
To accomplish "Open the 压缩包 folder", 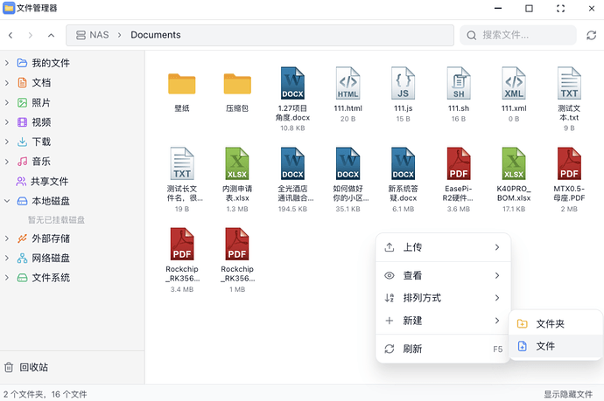I will coord(237,85).
